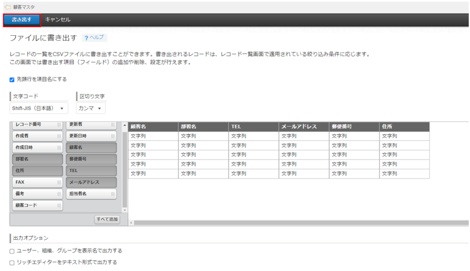Click the help question mark icon

[x=86, y=38]
